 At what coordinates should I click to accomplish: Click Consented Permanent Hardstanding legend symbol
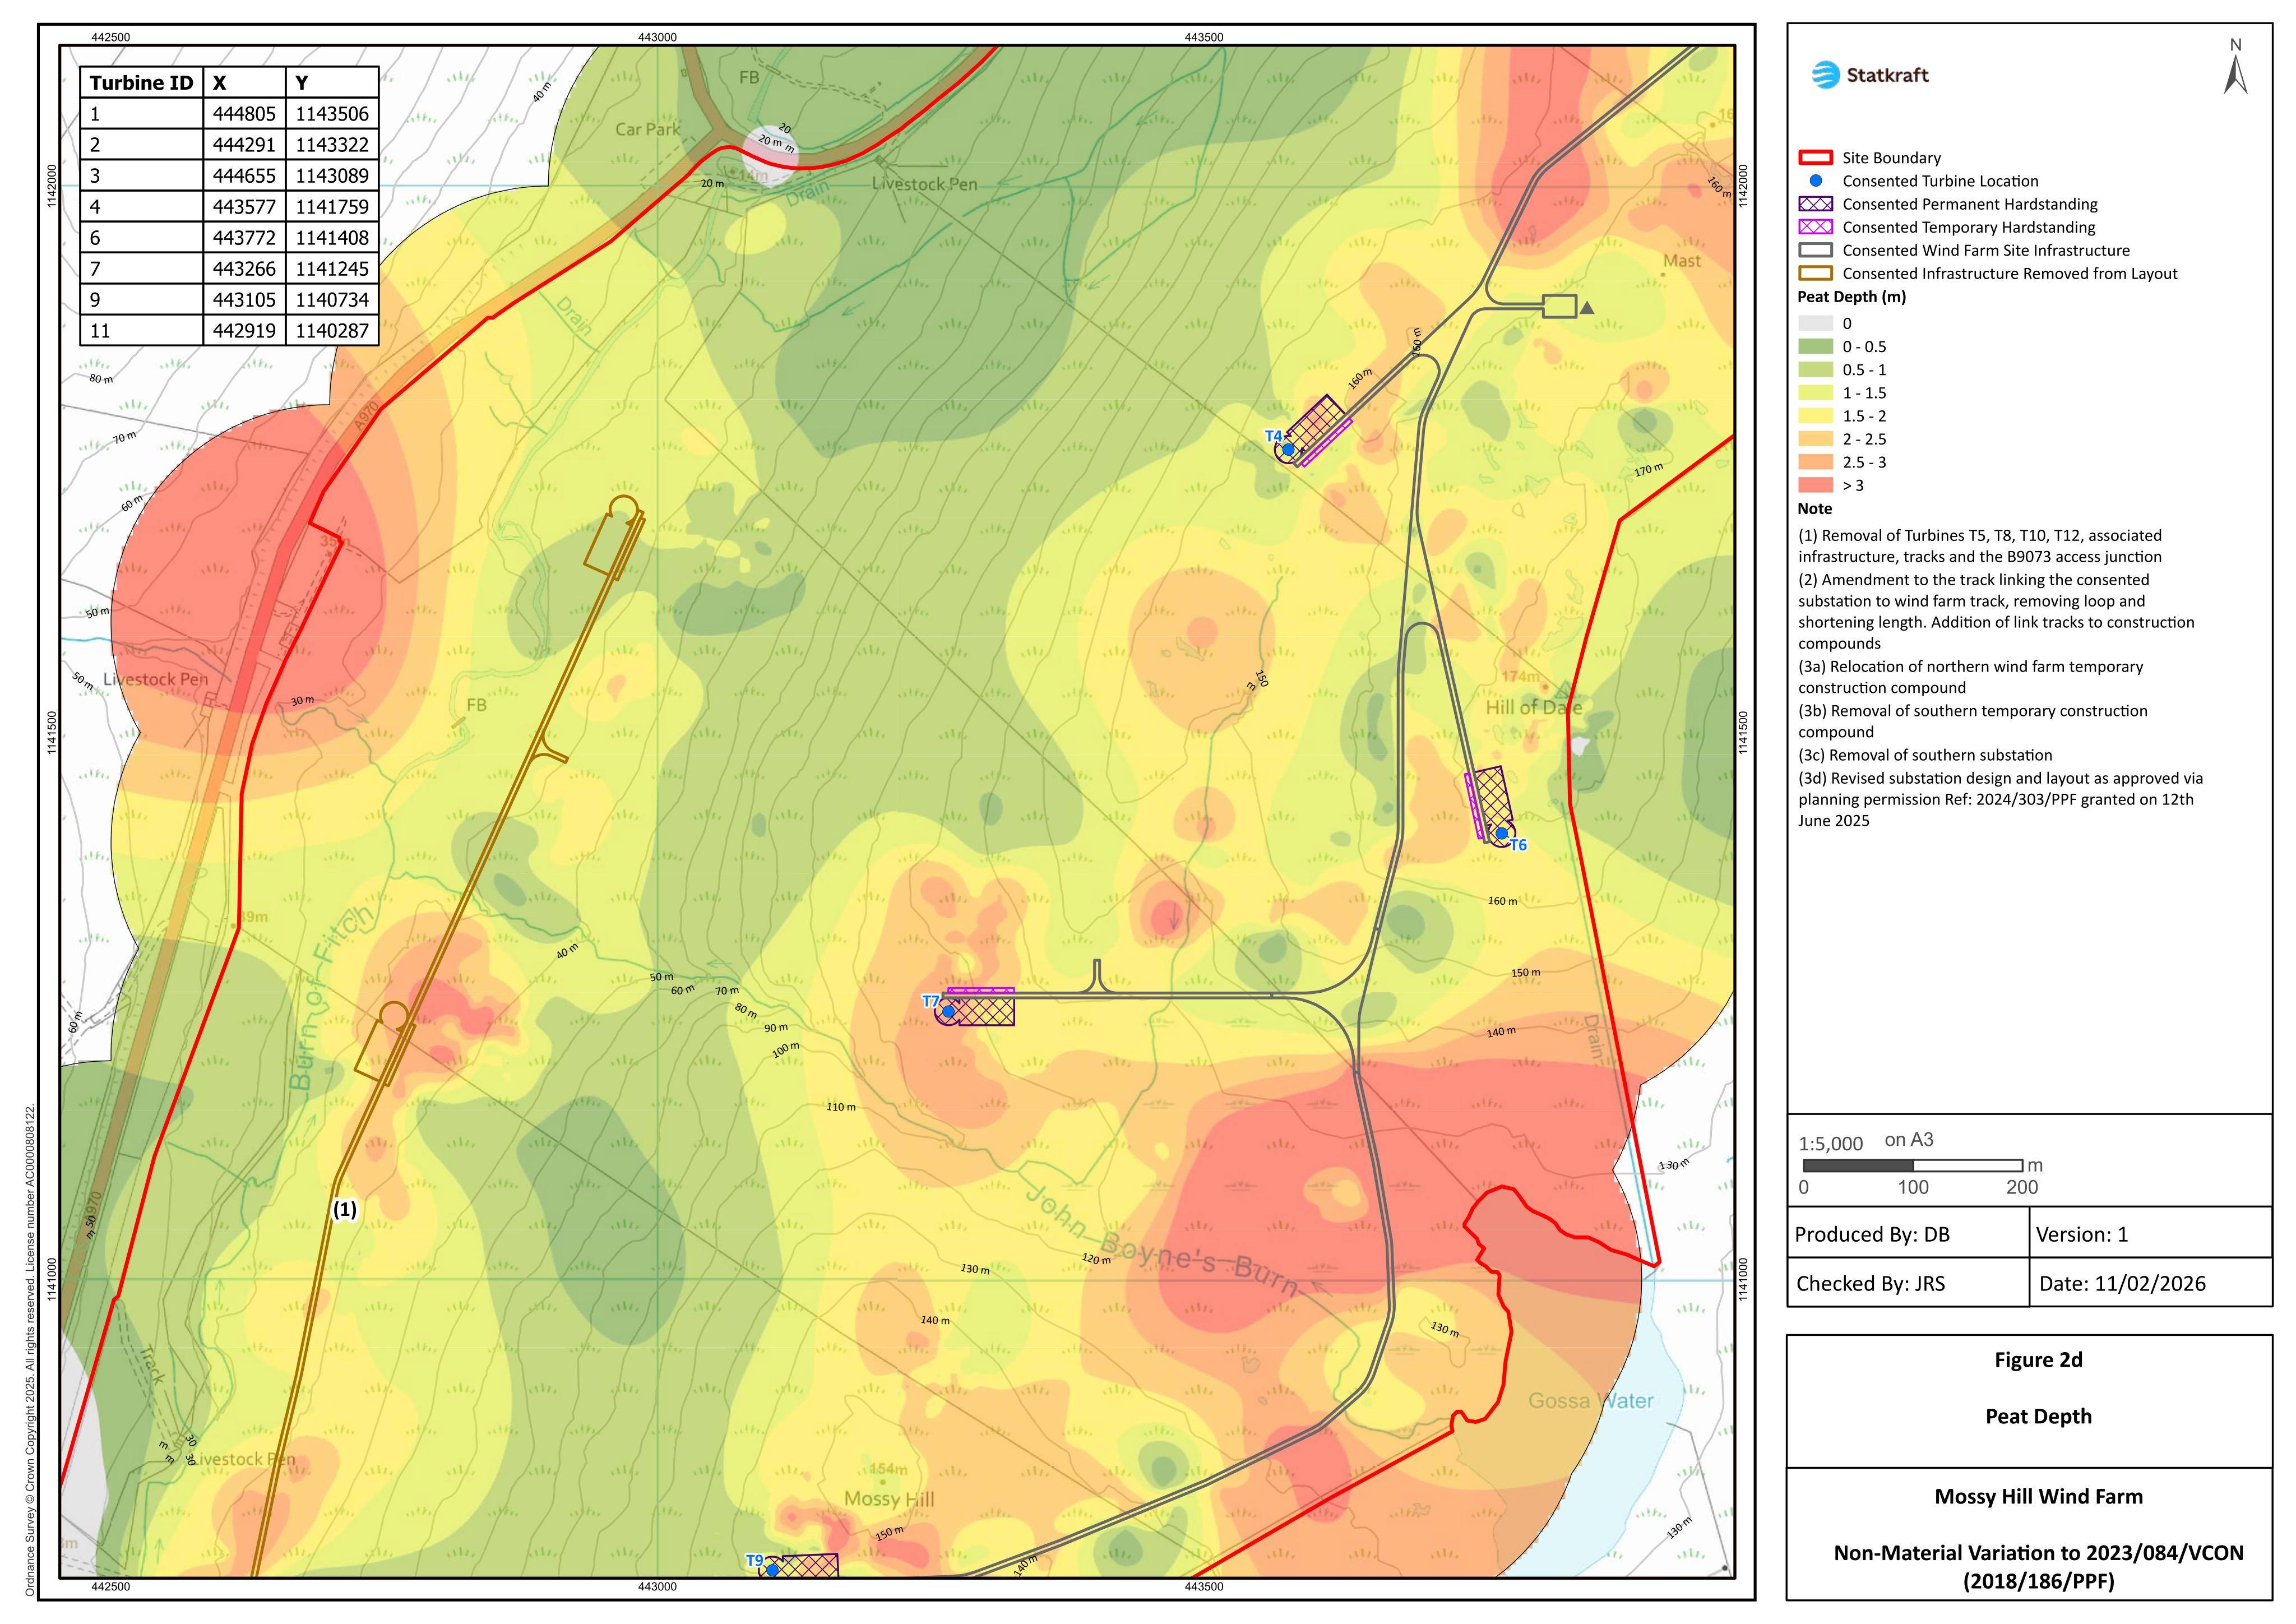pyautogui.click(x=1815, y=204)
